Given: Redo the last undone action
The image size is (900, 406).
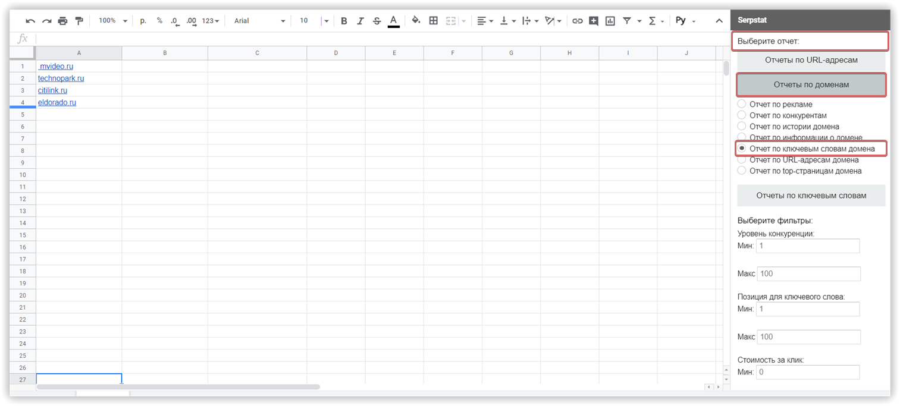Looking at the screenshot, I should click(46, 21).
